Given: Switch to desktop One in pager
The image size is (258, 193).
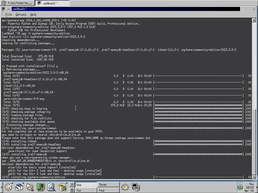Looking at the screenshot, I should 86,185.
